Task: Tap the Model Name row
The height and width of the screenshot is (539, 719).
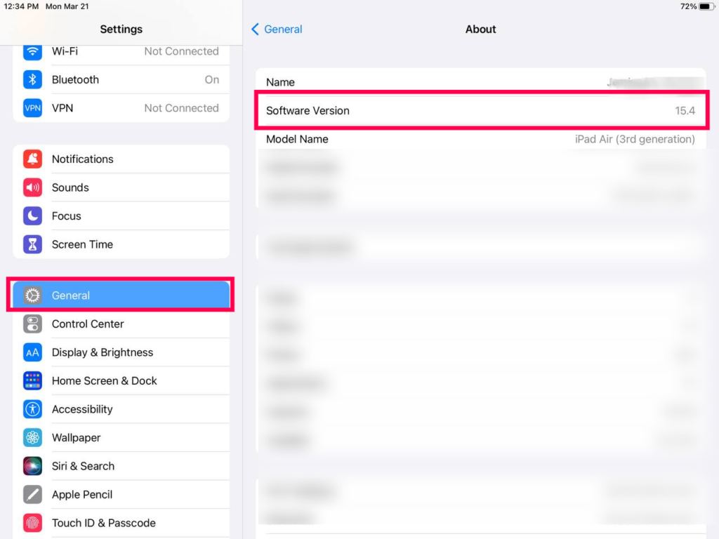Action: (x=480, y=139)
